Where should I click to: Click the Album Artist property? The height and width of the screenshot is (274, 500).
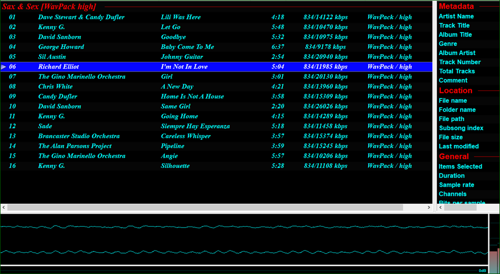[x=457, y=53]
